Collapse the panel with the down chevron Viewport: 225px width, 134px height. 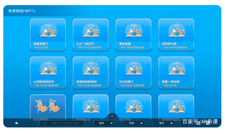click(112, 116)
